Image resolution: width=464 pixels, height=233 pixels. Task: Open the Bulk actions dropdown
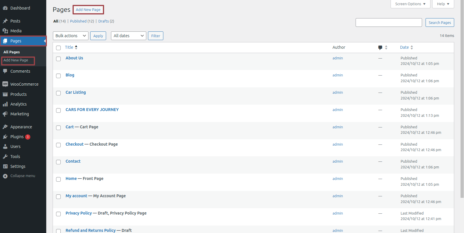(x=71, y=36)
